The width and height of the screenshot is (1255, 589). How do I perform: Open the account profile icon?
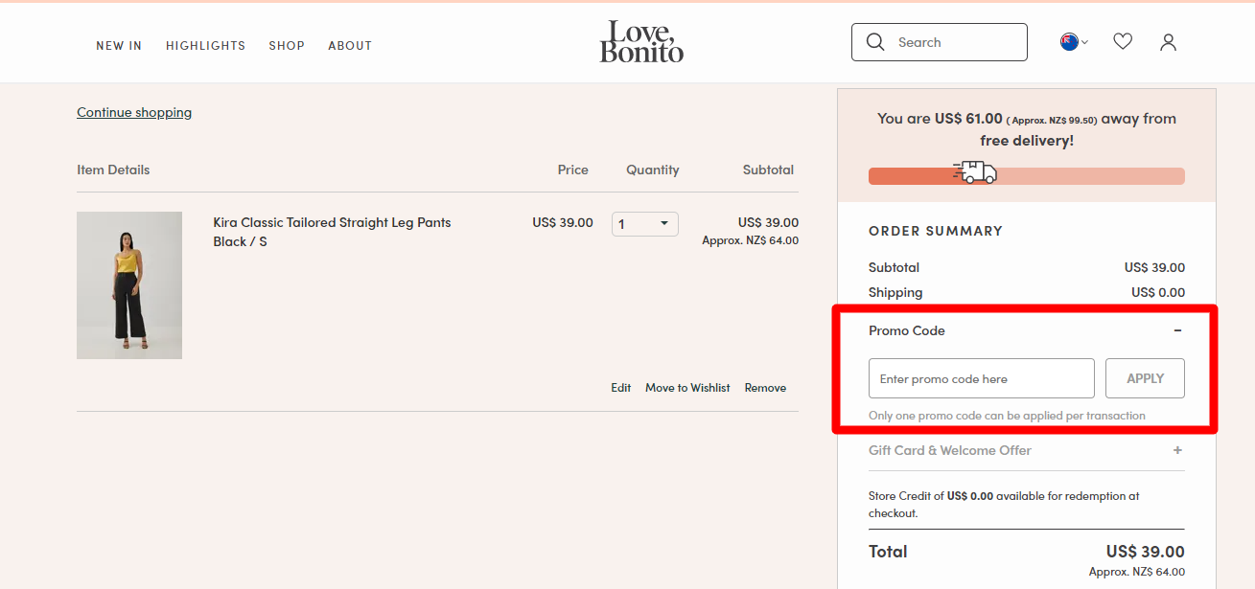click(x=1168, y=42)
